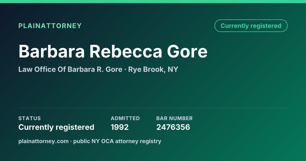The height and width of the screenshot is (161, 306).
Task: Select the admission year 1992
Action: (120, 127)
